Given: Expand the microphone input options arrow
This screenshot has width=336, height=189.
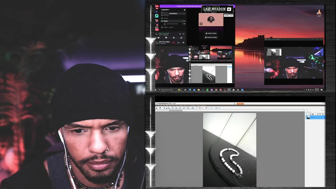Looking at the screenshot, I should pos(175,43).
